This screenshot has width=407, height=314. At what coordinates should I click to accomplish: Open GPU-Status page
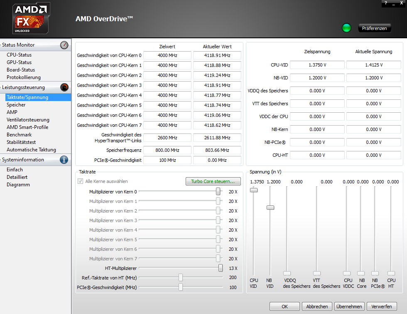click(19, 62)
